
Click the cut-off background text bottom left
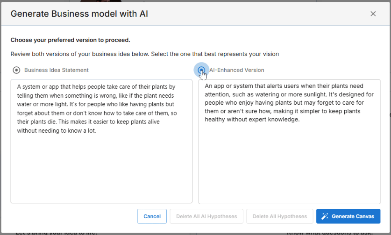[x=57, y=233]
